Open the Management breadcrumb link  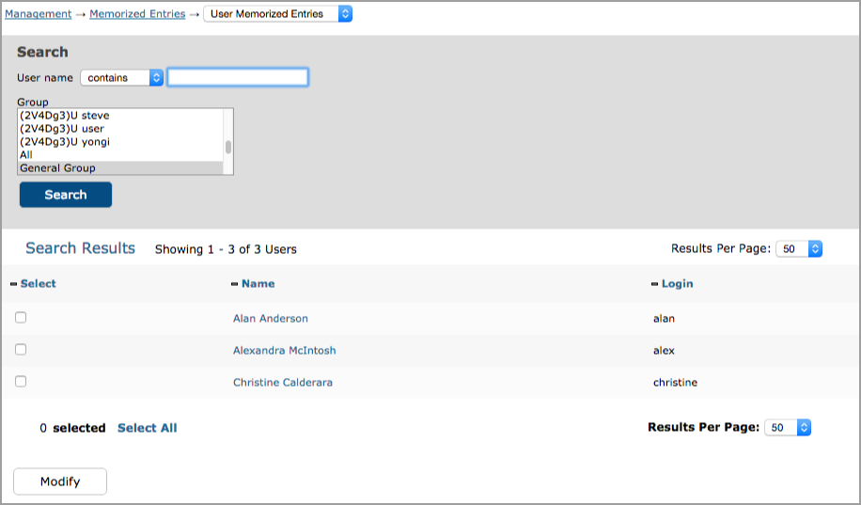click(38, 14)
